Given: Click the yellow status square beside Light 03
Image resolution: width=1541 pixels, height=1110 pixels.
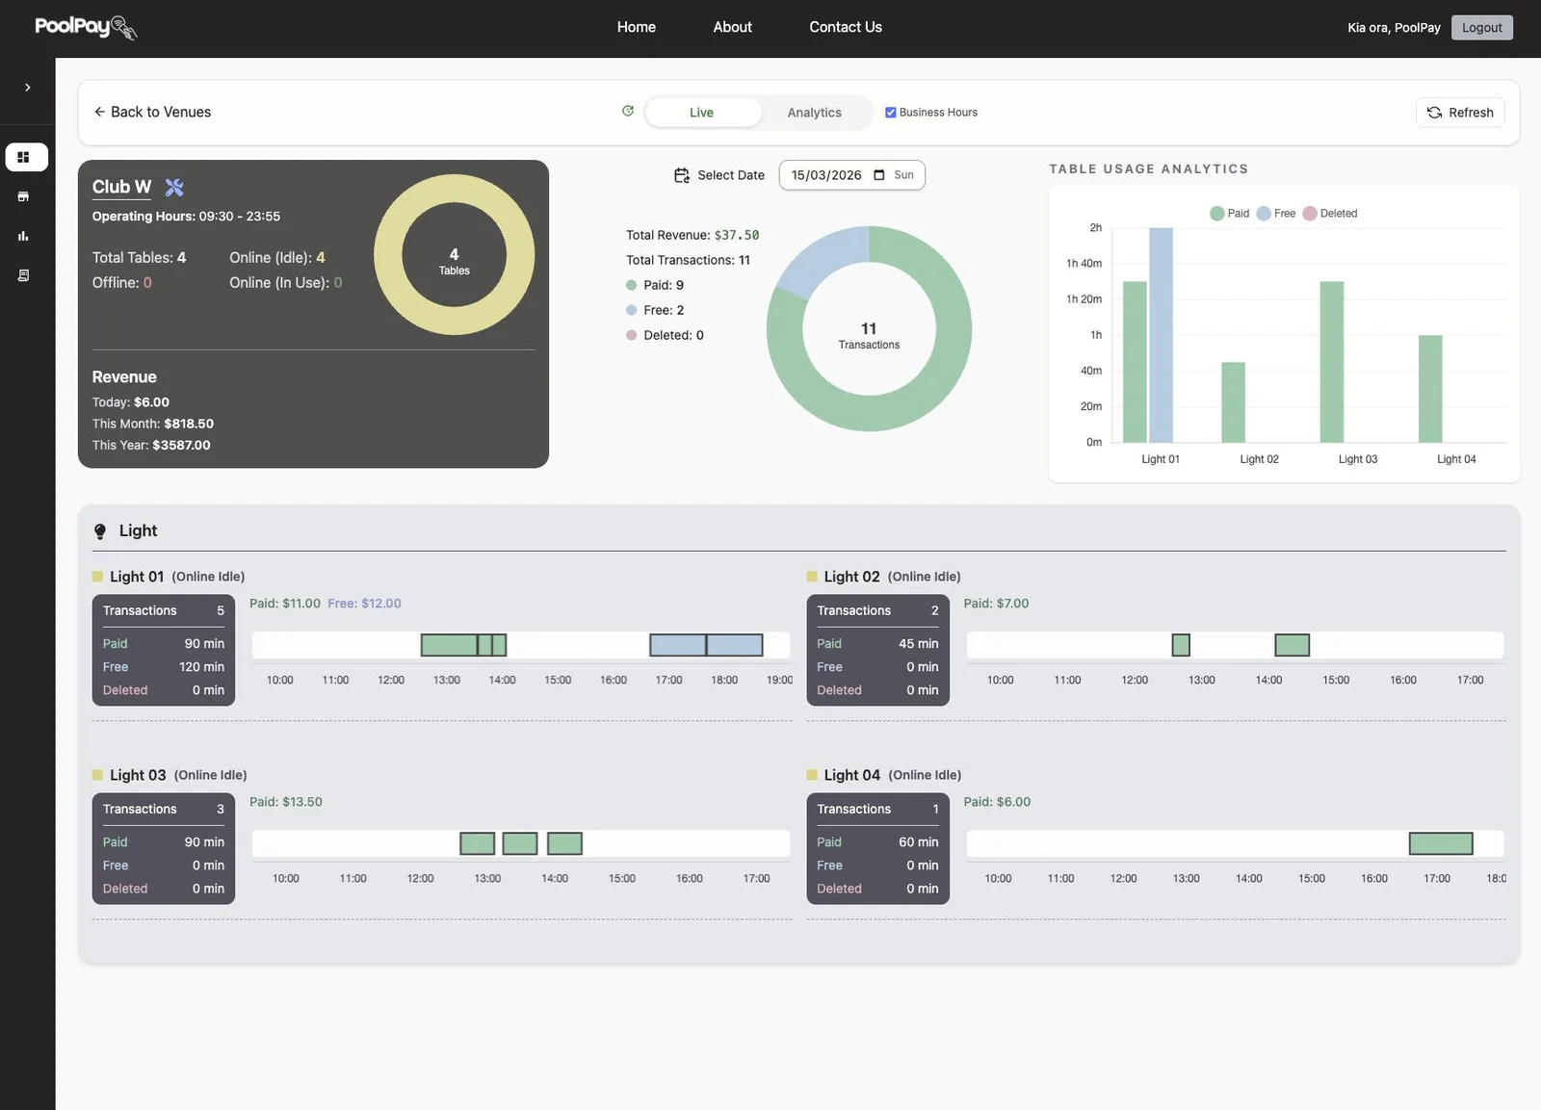Looking at the screenshot, I should coord(97,775).
